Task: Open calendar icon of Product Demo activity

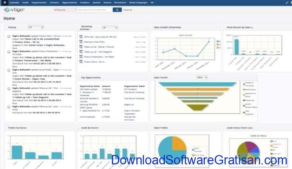Action: click(x=81, y=62)
